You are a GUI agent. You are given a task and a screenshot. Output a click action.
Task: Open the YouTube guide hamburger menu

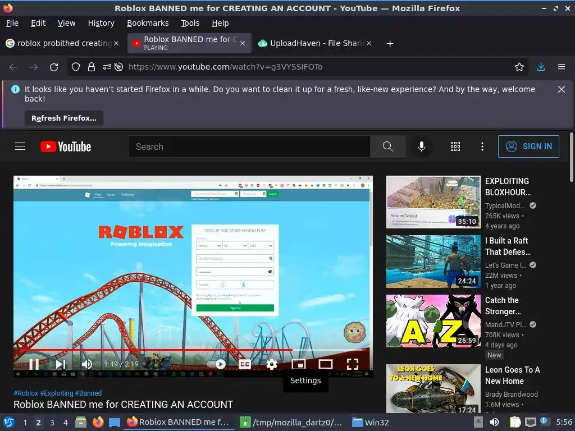click(x=20, y=146)
